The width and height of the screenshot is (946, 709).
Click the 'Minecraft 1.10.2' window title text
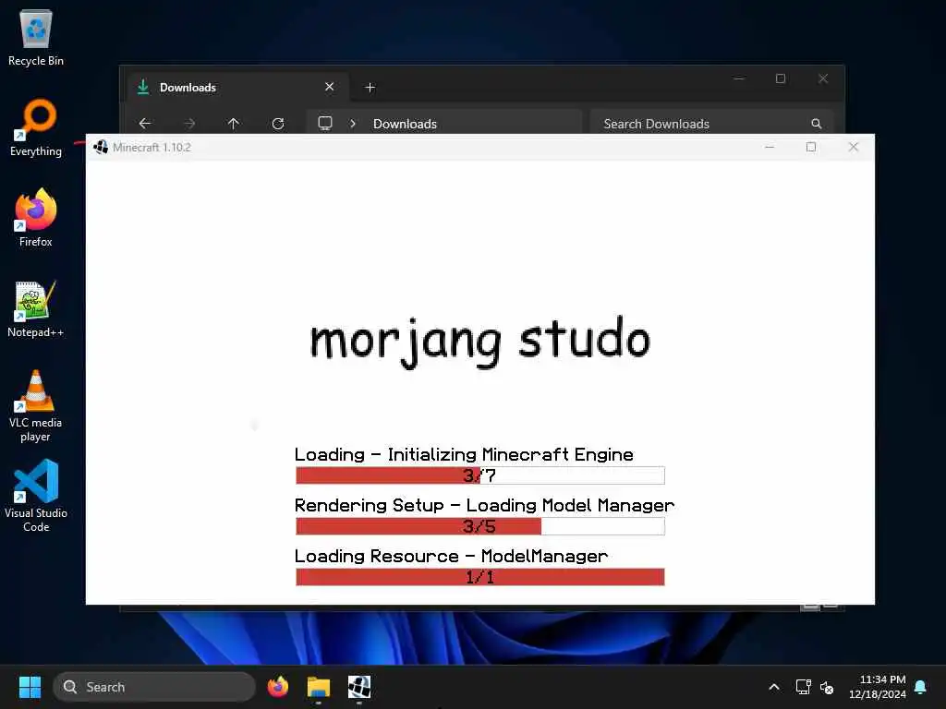[152, 147]
